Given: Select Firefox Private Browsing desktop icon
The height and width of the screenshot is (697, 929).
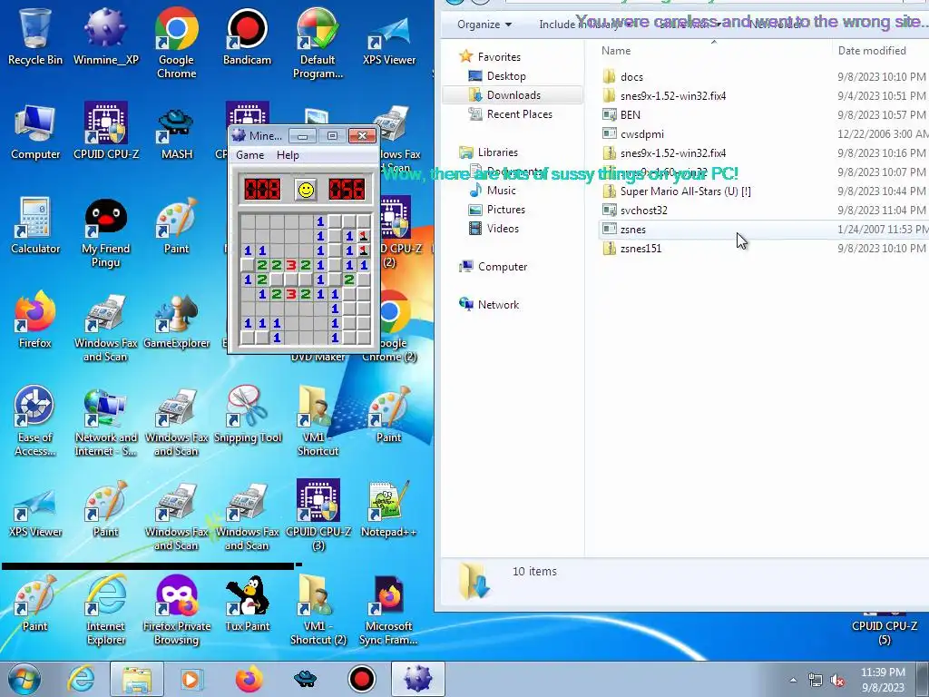Looking at the screenshot, I should (177, 609).
